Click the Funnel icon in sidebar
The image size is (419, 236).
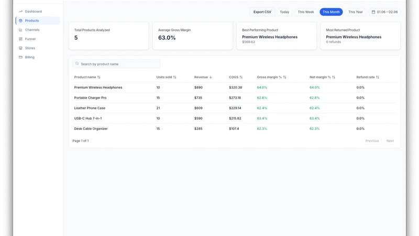click(20, 39)
